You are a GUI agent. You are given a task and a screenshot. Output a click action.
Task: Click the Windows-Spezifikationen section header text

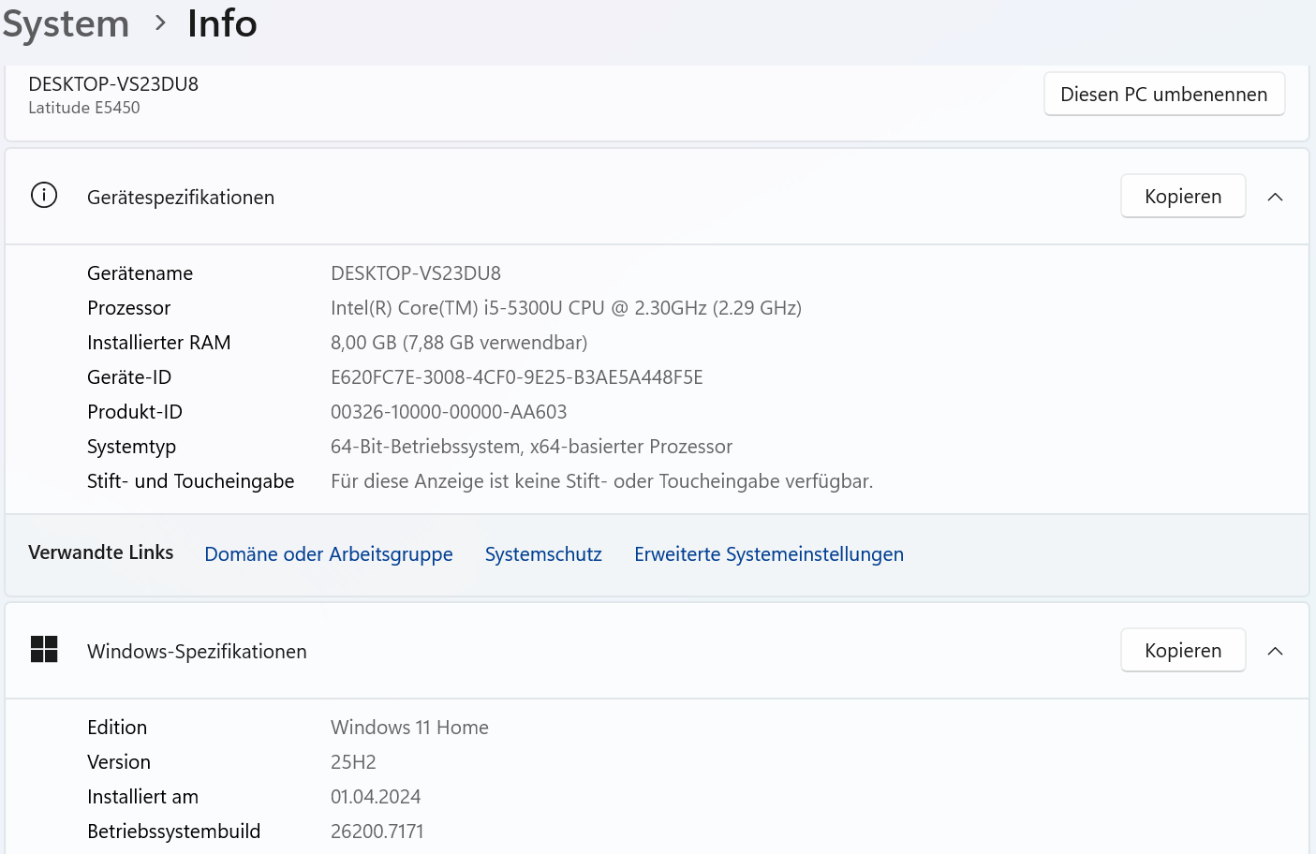197,652
